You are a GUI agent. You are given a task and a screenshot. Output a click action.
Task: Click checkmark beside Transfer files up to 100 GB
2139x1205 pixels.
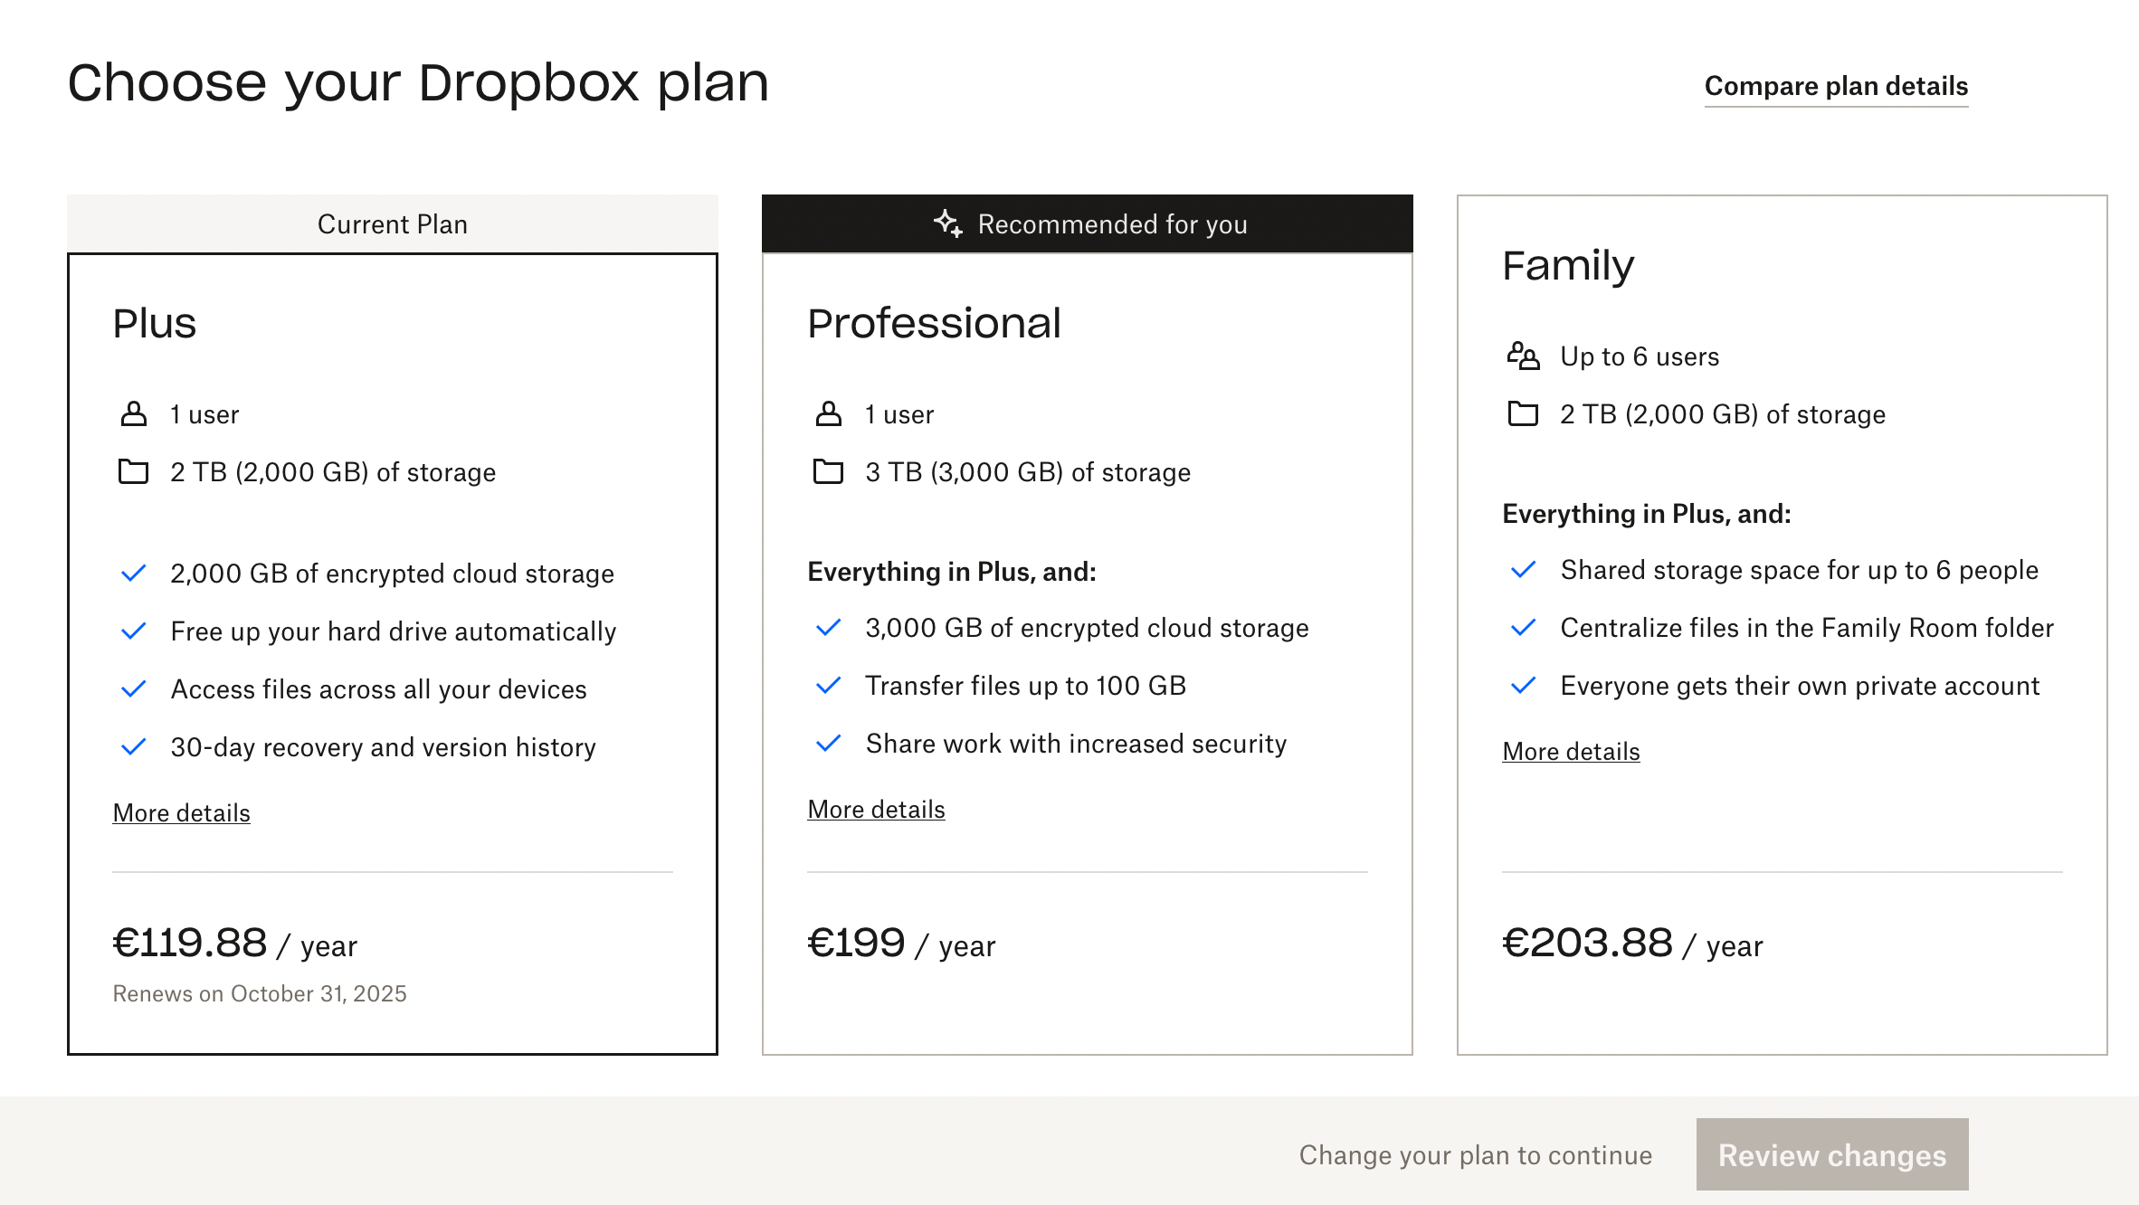click(x=829, y=686)
